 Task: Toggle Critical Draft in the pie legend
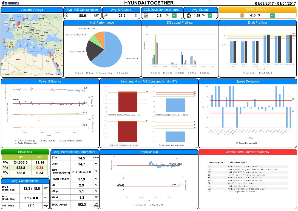tap(123, 73)
